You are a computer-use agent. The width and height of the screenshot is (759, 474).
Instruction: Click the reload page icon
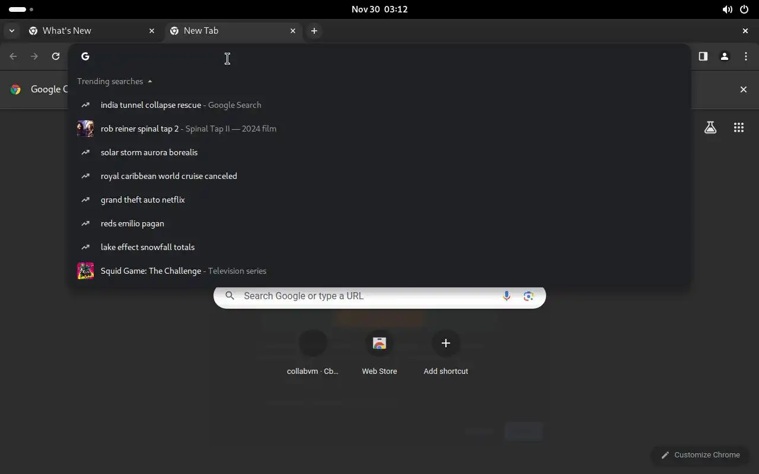56,56
